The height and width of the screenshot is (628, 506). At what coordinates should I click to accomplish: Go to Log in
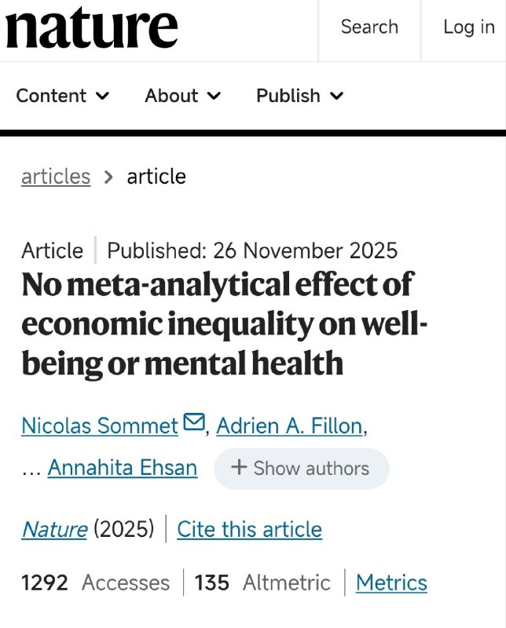[468, 27]
